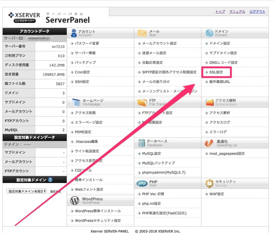Open MySQL設定
Screen dimensions: 274x233
pyautogui.click(x=151, y=153)
